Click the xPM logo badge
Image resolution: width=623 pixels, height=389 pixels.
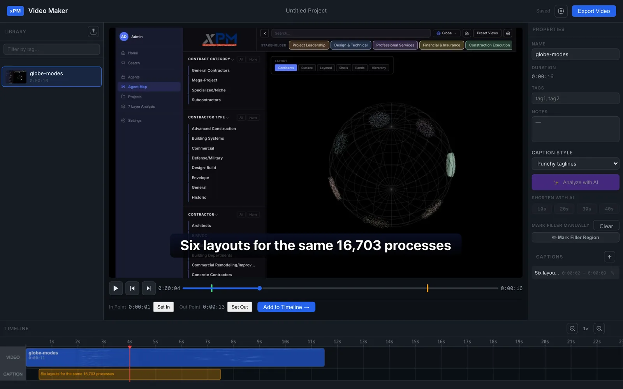pyautogui.click(x=15, y=11)
